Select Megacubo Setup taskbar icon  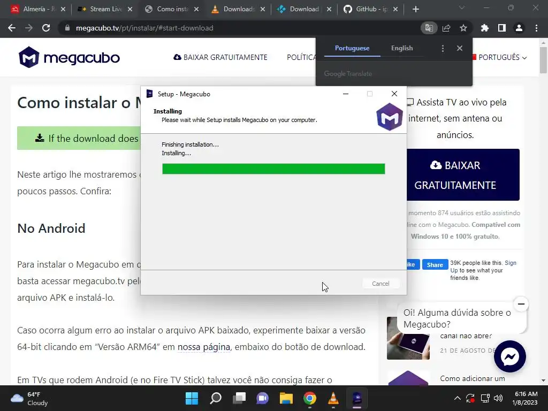(x=357, y=398)
